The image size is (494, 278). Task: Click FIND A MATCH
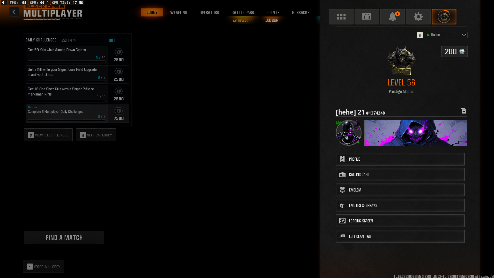64,237
